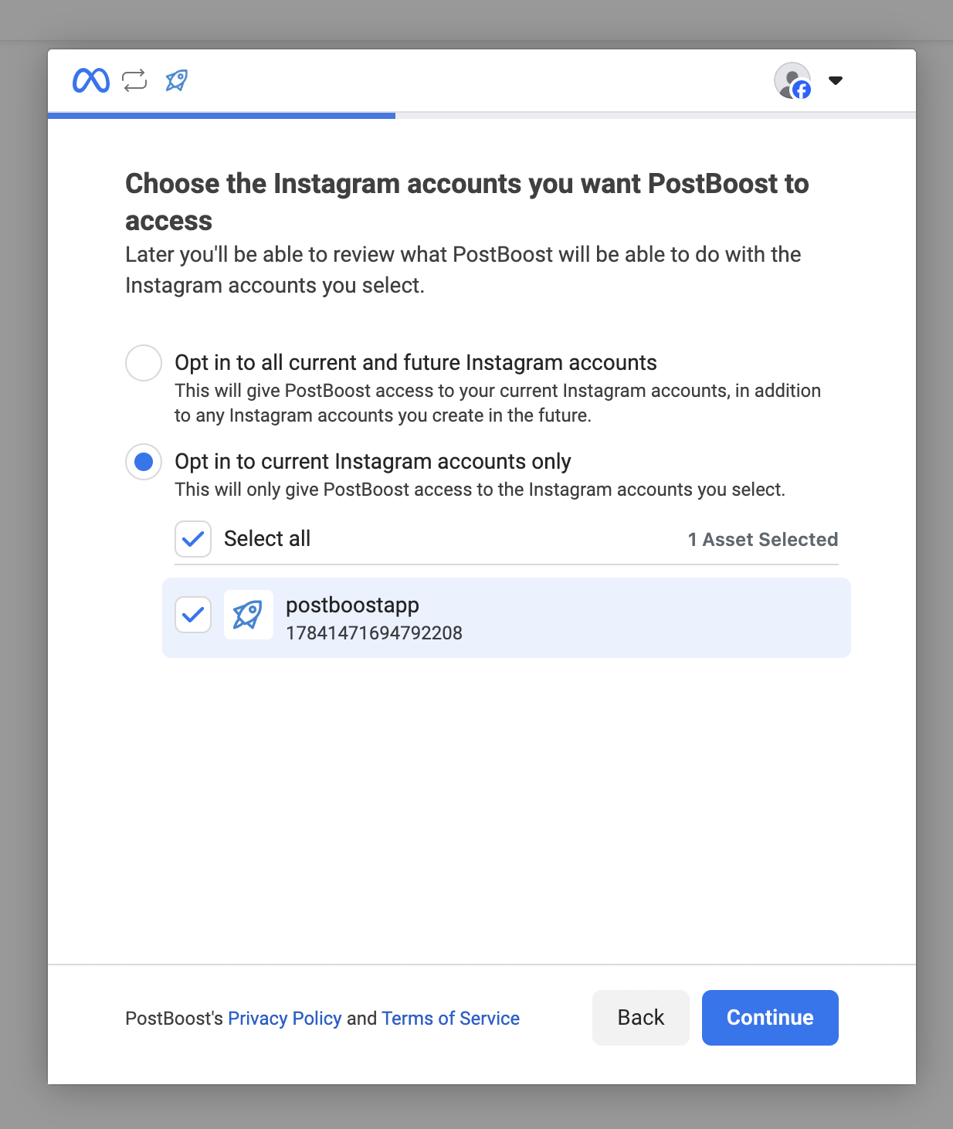Click the sync arrows icon

(x=134, y=80)
